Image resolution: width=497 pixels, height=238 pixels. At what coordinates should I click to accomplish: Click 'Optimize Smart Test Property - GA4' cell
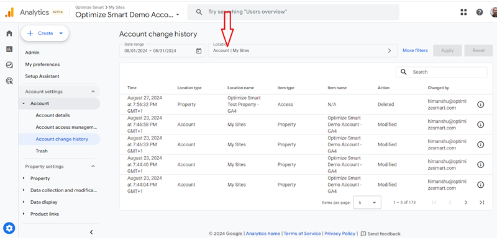point(244,105)
